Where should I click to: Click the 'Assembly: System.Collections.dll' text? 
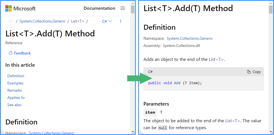click(x=172, y=46)
